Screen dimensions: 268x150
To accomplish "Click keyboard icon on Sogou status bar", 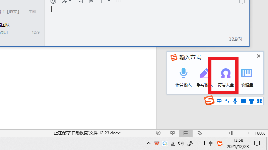I will tap(244, 101).
